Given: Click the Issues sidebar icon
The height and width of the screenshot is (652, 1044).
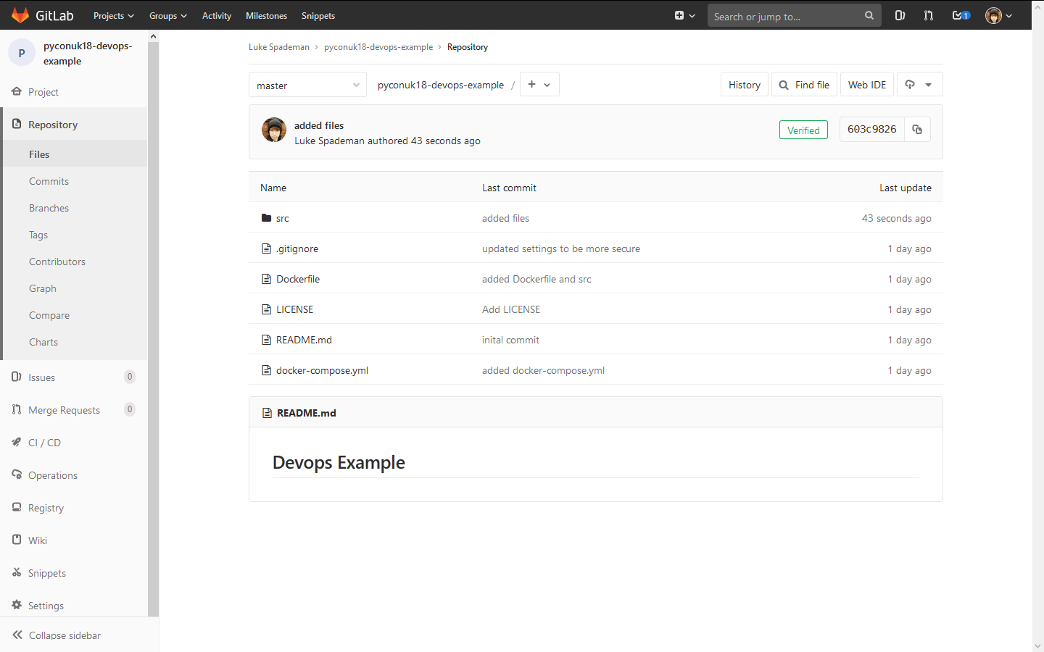Looking at the screenshot, I should 17,377.
